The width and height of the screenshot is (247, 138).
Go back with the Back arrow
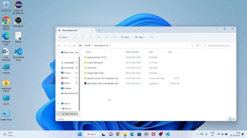pyautogui.click(x=59, y=46)
